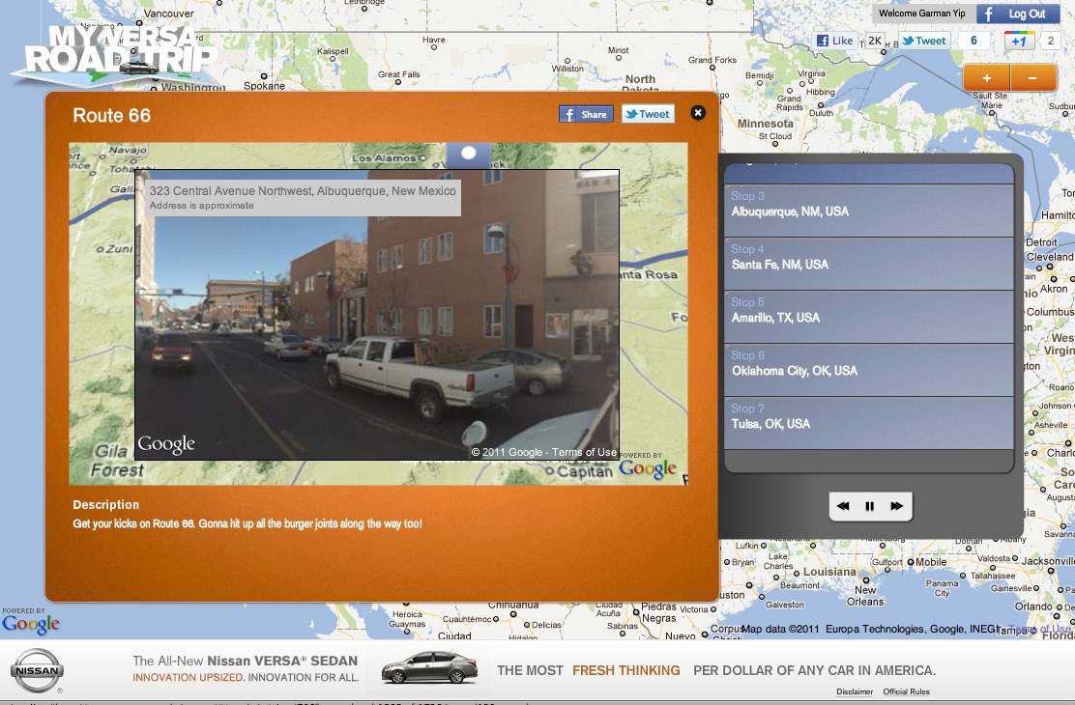The image size is (1075, 705).
Task: Skip forward to next stop
Action: [x=897, y=506]
